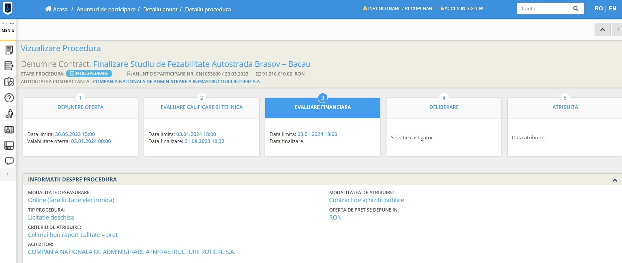622x263 pixels.
Task: Click 'Contract de achizitii publice' value
Action: point(366,200)
